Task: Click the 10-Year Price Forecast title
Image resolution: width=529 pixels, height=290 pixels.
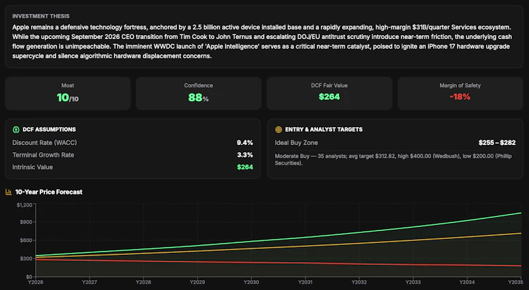Action: pyautogui.click(x=49, y=192)
